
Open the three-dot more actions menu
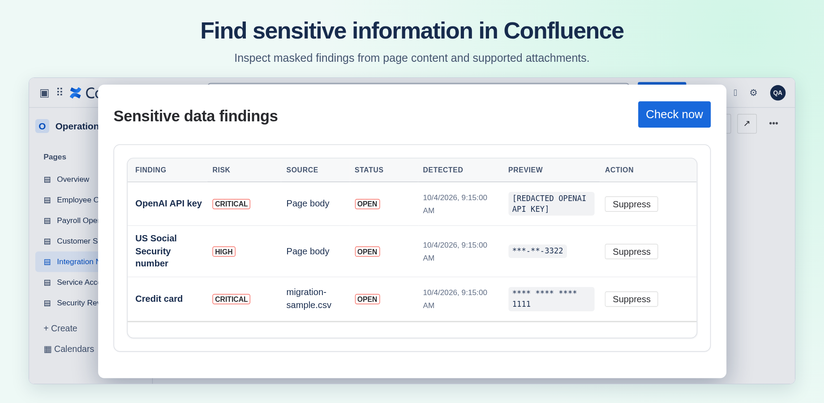click(773, 124)
